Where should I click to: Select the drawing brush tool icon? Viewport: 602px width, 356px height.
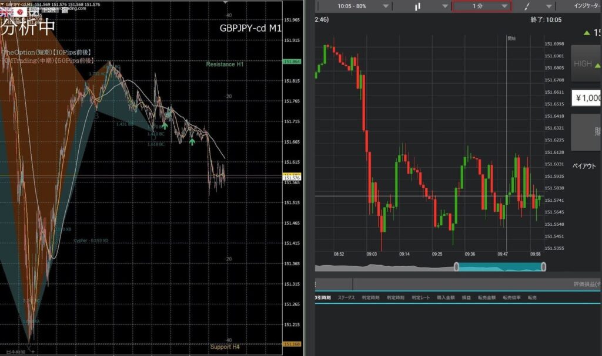pyautogui.click(x=527, y=6)
